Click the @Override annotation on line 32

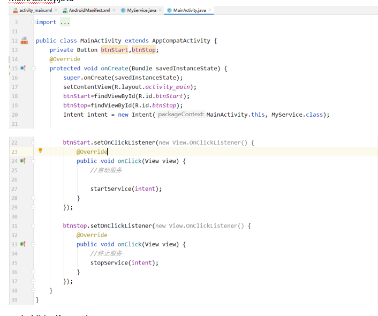[92, 235]
